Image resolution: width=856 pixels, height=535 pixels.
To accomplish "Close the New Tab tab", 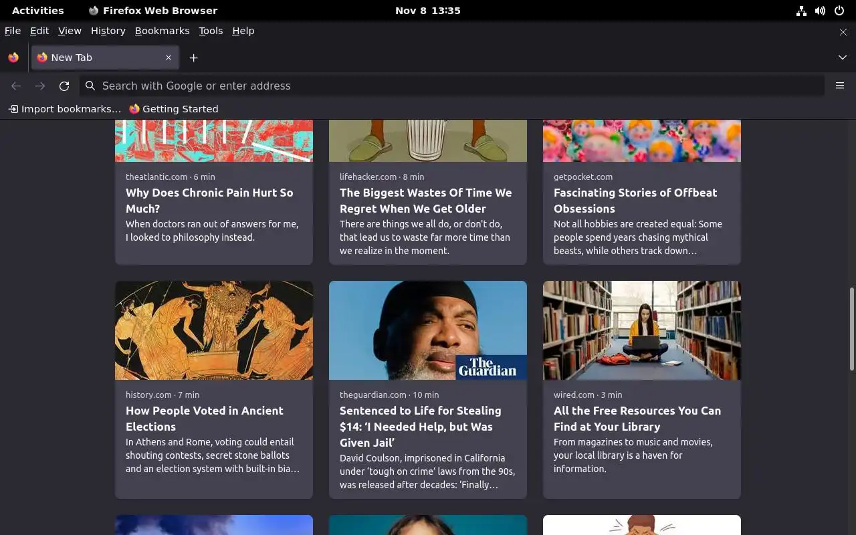I will pyautogui.click(x=169, y=58).
